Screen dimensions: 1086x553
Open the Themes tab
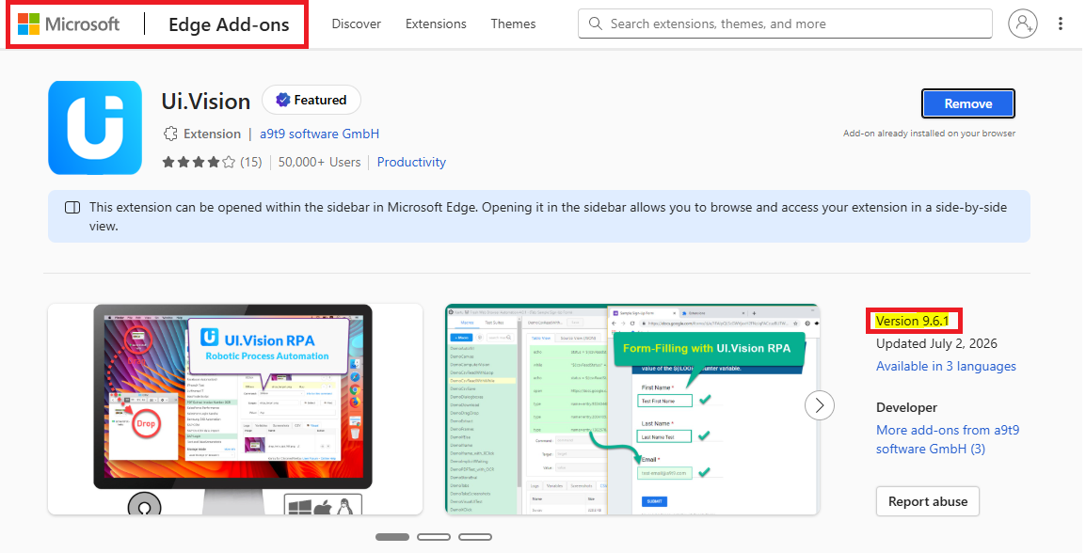(x=513, y=24)
